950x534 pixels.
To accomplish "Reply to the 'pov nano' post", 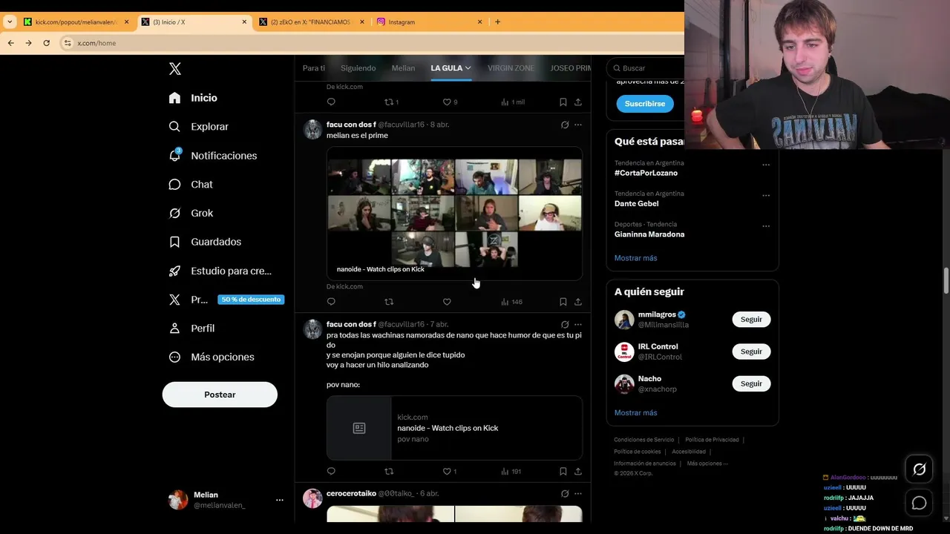I will click(x=331, y=472).
